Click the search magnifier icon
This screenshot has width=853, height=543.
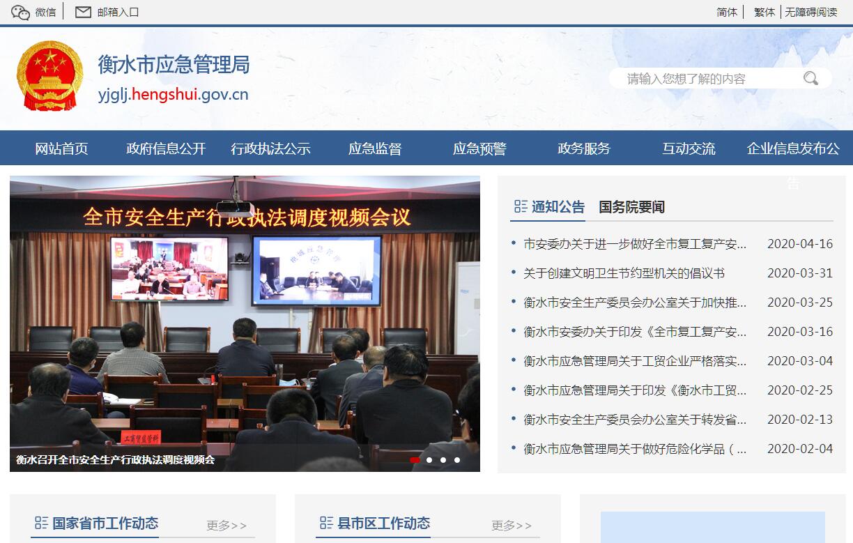pyautogui.click(x=810, y=78)
